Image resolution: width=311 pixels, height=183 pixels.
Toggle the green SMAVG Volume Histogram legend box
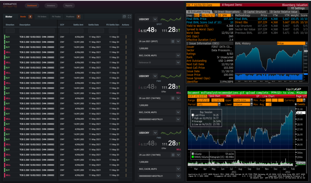tap(193, 157)
